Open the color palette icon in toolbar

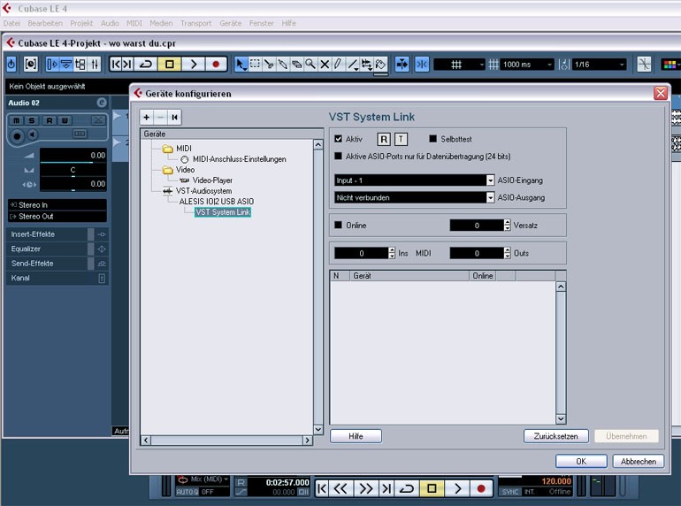(670, 65)
